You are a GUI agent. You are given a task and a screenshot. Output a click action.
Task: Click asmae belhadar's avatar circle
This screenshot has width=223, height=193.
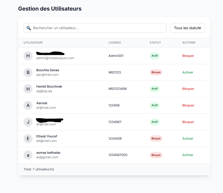click(x=28, y=155)
